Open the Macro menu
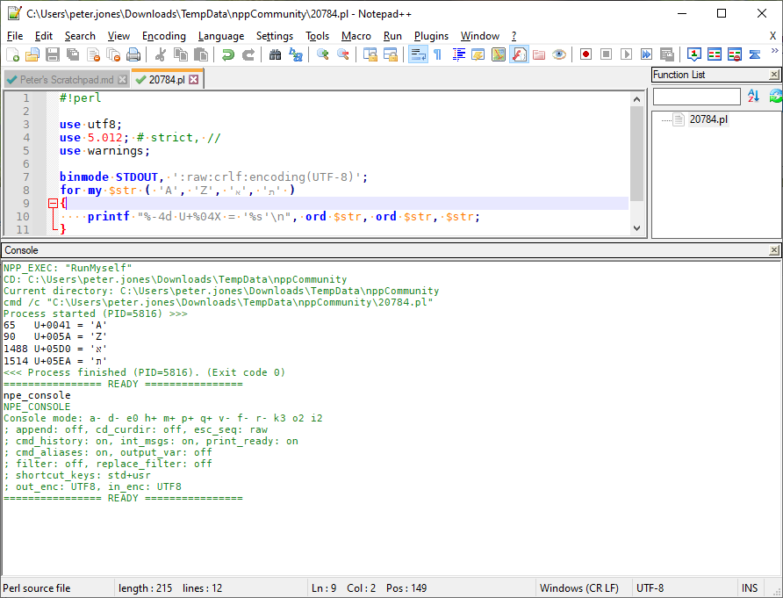The image size is (783, 598). click(356, 36)
